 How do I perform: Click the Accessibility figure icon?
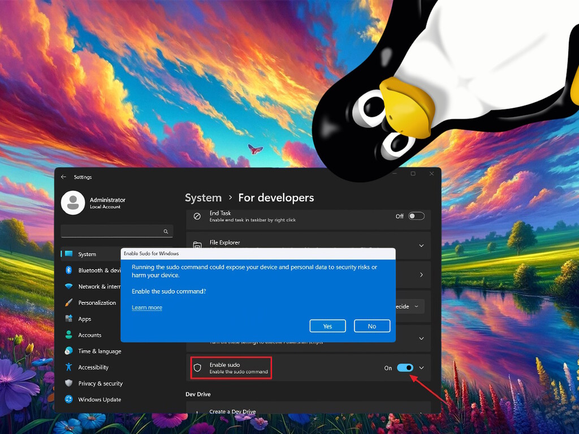click(x=69, y=367)
